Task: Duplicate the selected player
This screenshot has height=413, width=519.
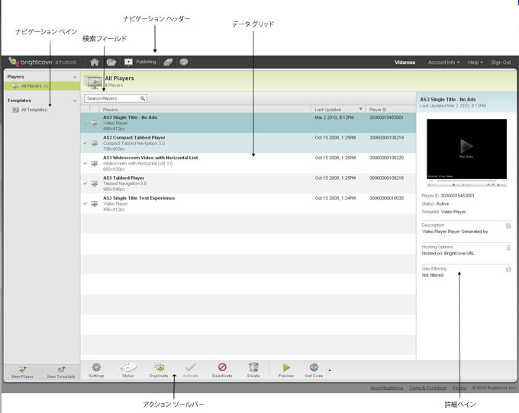Action: click(x=159, y=370)
